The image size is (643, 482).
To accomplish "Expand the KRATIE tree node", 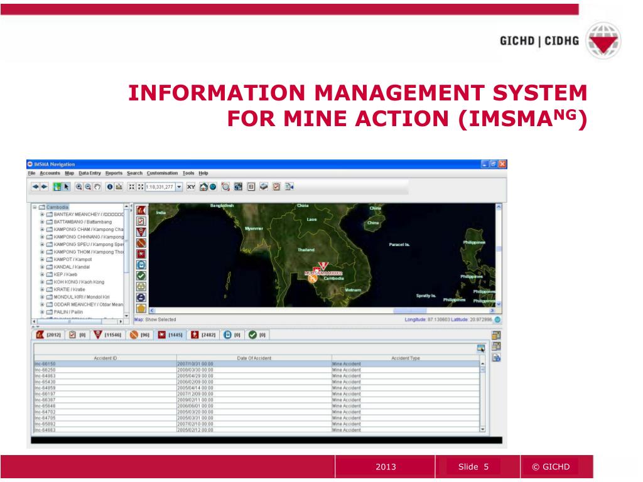I will [x=42, y=289].
